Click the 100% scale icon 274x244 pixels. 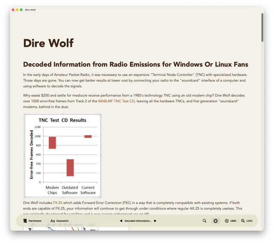(227, 221)
